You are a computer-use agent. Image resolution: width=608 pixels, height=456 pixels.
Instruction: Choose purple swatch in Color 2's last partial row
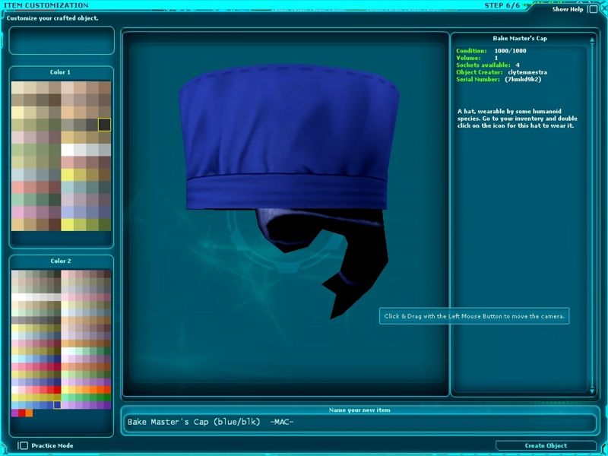(x=14, y=413)
